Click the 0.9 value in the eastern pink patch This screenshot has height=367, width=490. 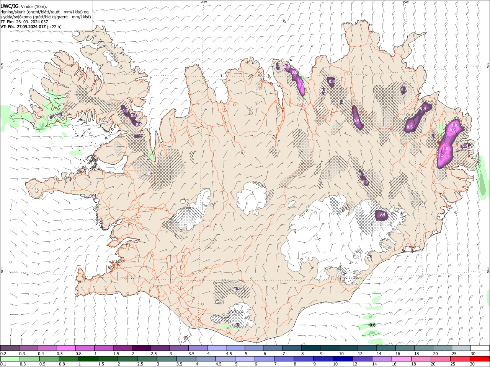pyautogui.click(x=452, y=130)
